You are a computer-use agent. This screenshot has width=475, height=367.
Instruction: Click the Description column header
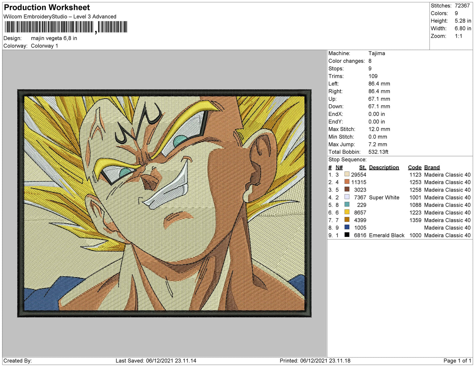coord(384,167)
